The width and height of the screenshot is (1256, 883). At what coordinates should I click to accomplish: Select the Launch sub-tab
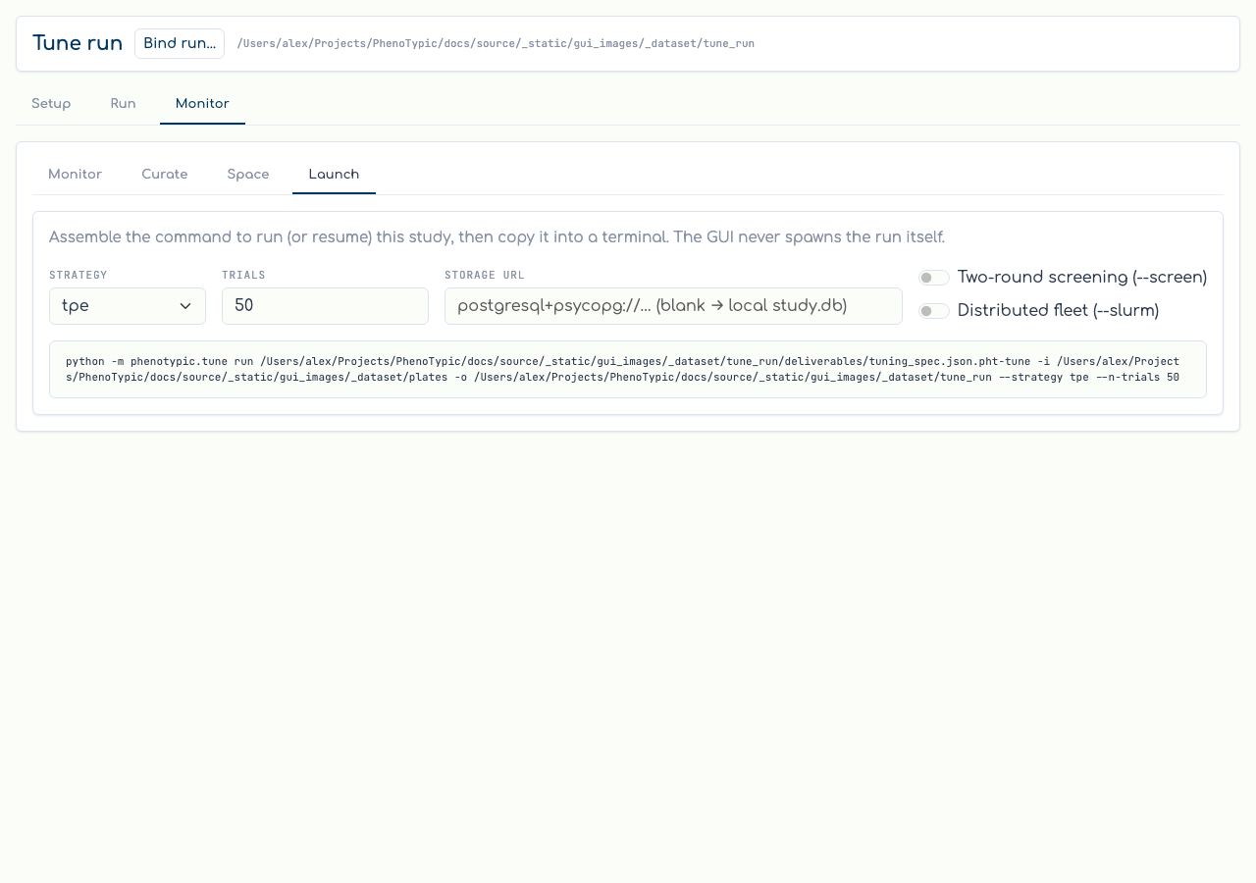[x=334, y=174]
